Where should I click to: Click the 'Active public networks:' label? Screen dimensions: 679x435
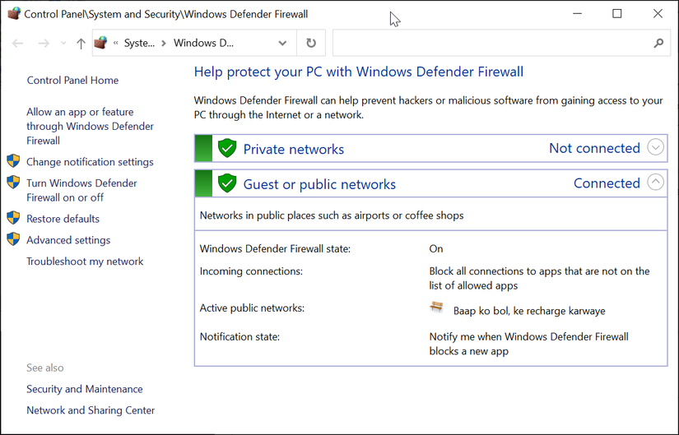click(x=252, y=308)
